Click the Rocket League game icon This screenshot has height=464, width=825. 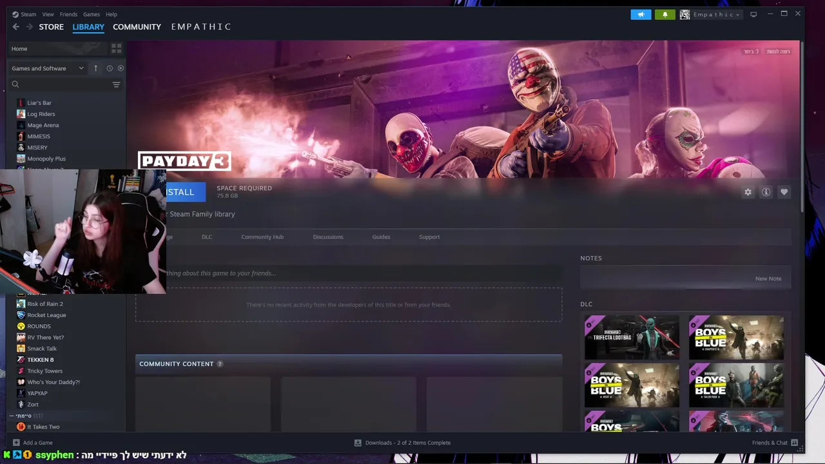[21, 315]
